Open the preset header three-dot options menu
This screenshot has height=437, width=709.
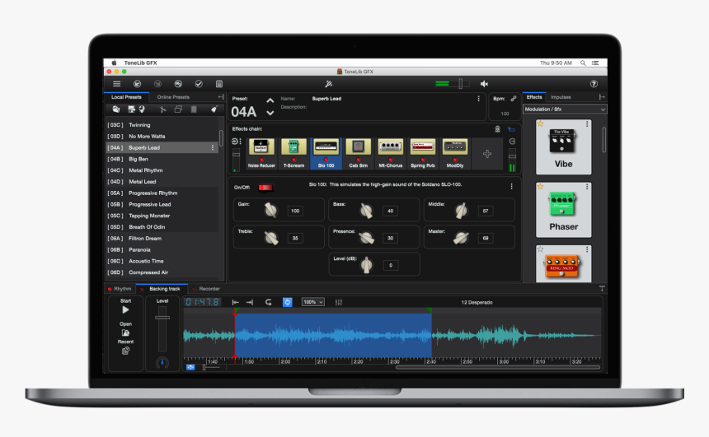[478, 99]
